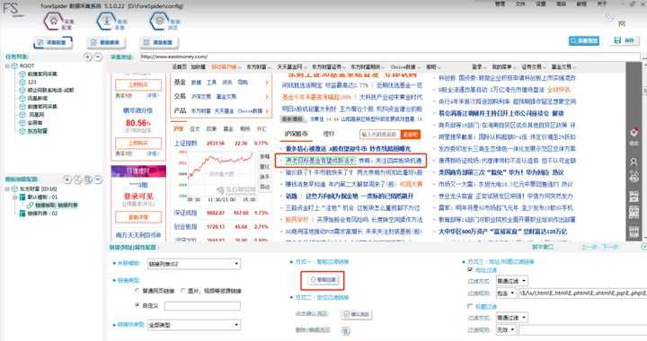
Task: Click the 智能过滤 button
Action: (x=323, y=280)
